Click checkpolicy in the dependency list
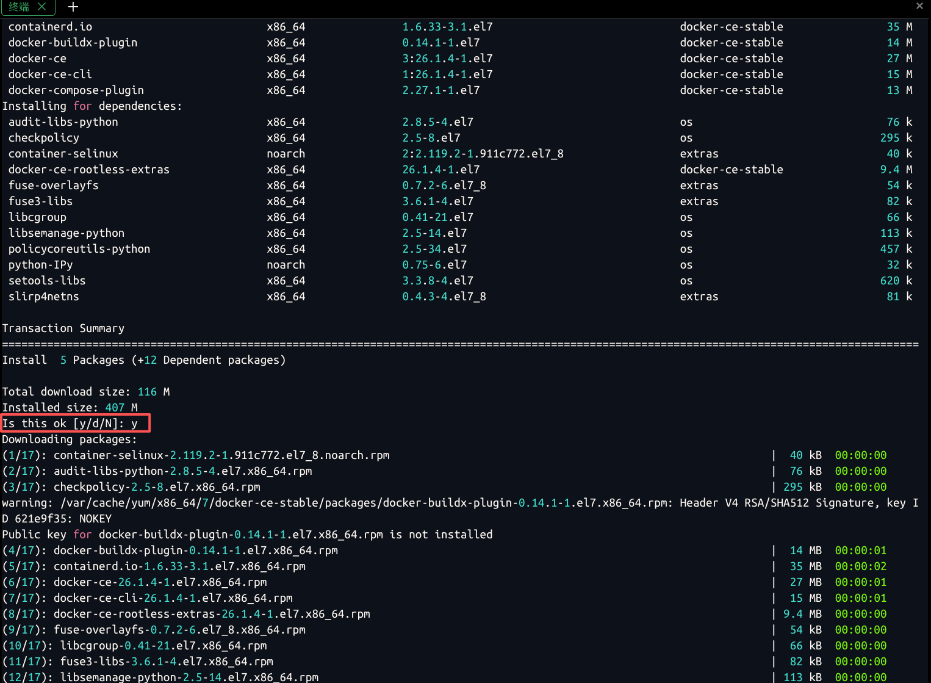This screenshot has width=931, height=683. tap(43, 138)
